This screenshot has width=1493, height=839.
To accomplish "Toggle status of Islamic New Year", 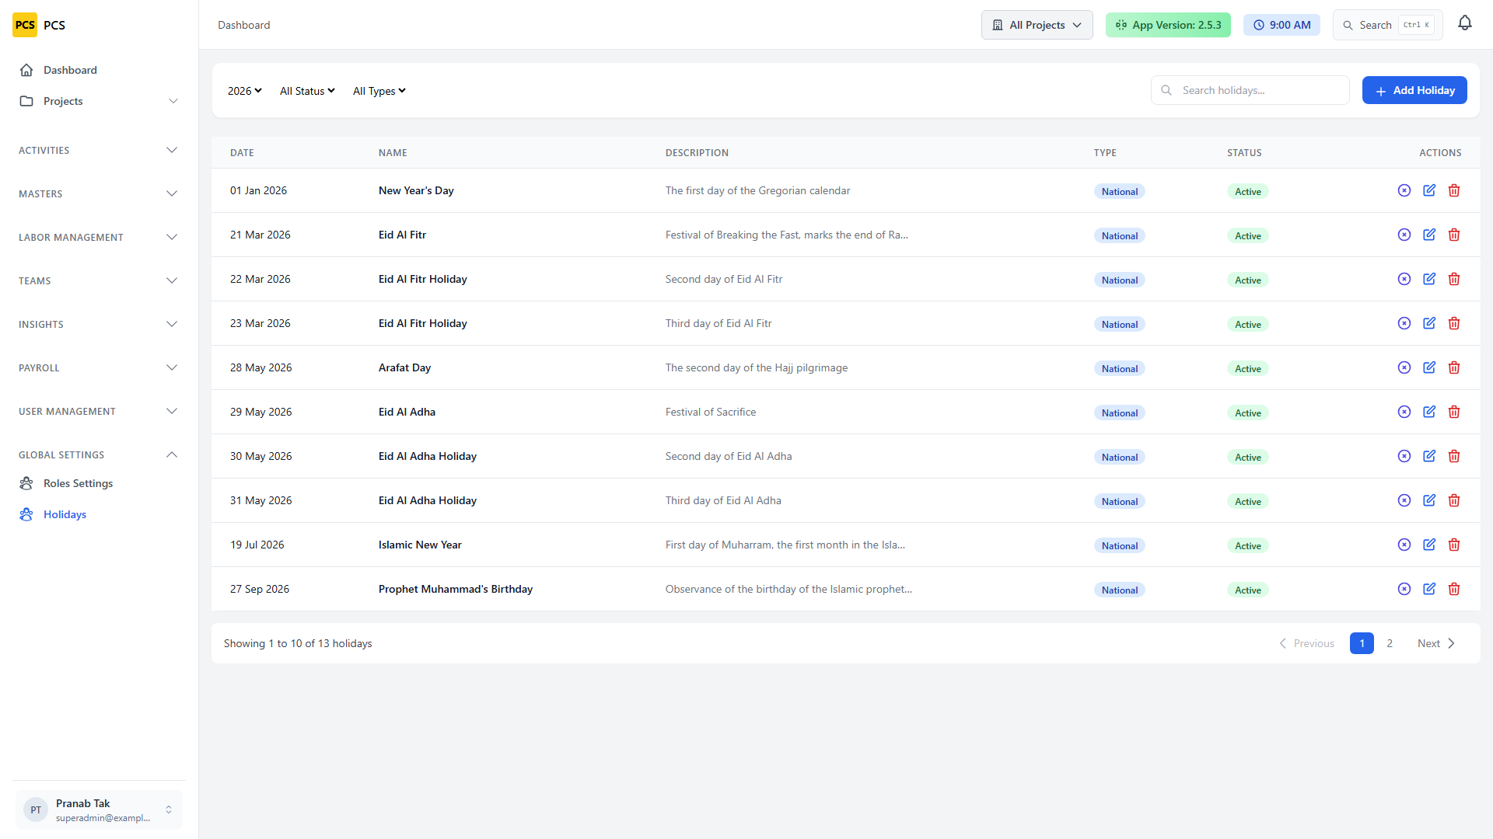I will [x=1404, y=545].
